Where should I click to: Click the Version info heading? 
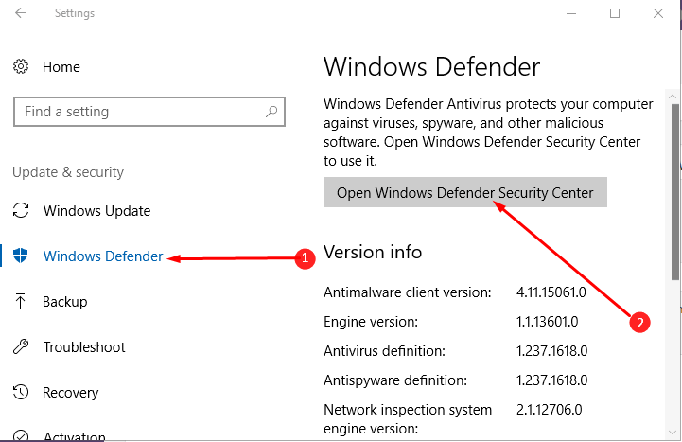point(373,253)
